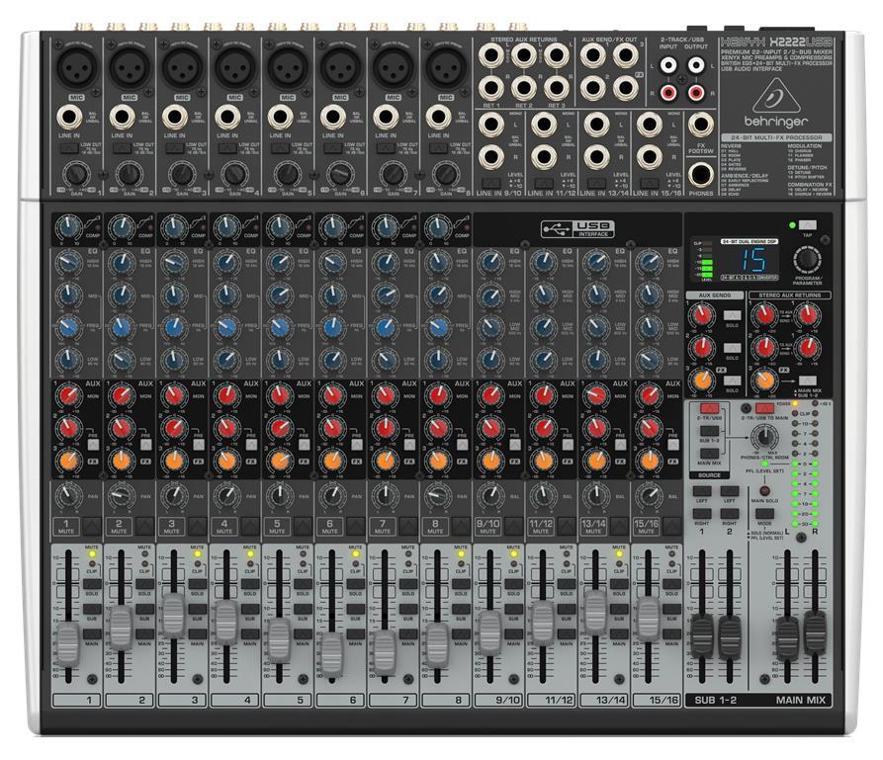Viewport: 883px width, 760px height.
Task: Click the AUX SEND 1 output jack
Action: coord(593,55)
